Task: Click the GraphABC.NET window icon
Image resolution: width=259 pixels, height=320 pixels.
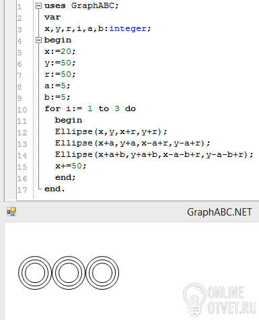Action: point(11,212)
